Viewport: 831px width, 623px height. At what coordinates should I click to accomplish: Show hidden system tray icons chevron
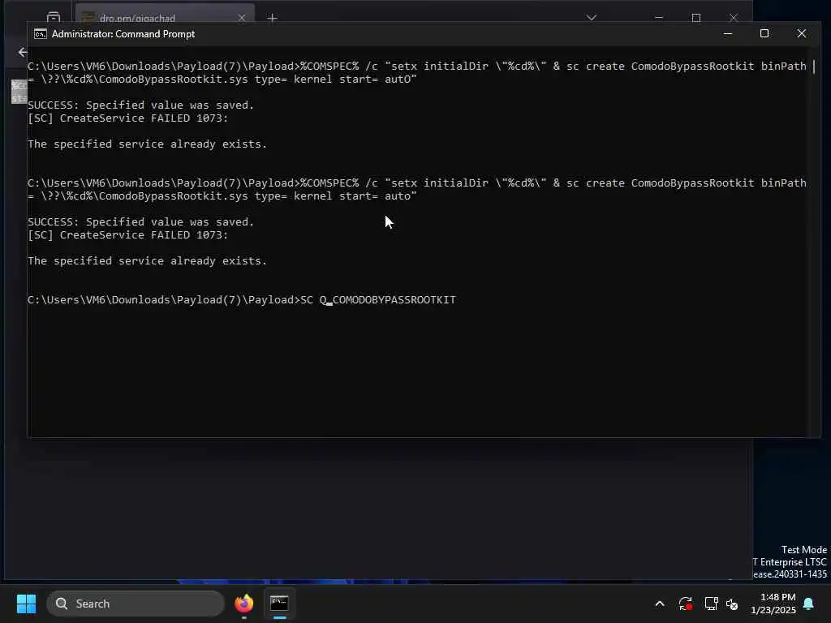(x=660, y=604)
